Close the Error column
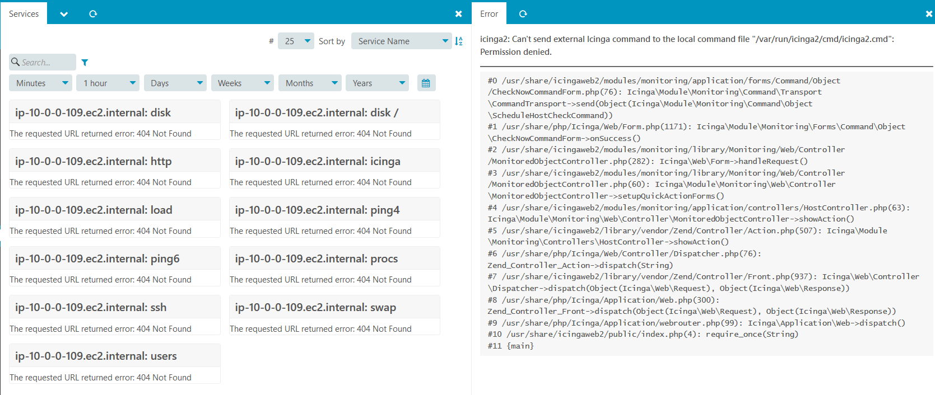The image size is (935, 395). (x=929, y=14)
